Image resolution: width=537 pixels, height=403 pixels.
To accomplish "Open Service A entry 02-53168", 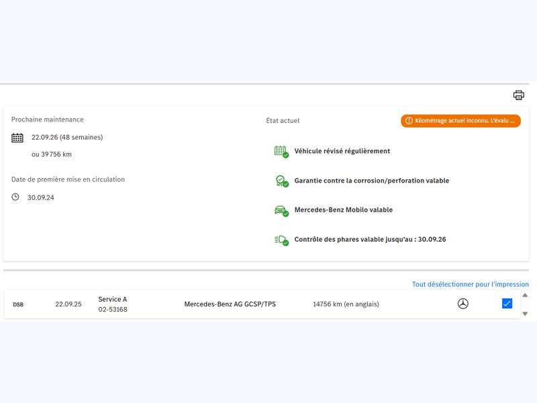I will pyautogui.click(x=113, y=304).
